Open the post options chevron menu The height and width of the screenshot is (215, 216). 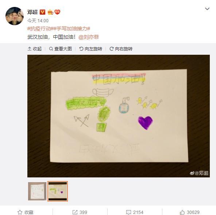(x=207, y=9)
